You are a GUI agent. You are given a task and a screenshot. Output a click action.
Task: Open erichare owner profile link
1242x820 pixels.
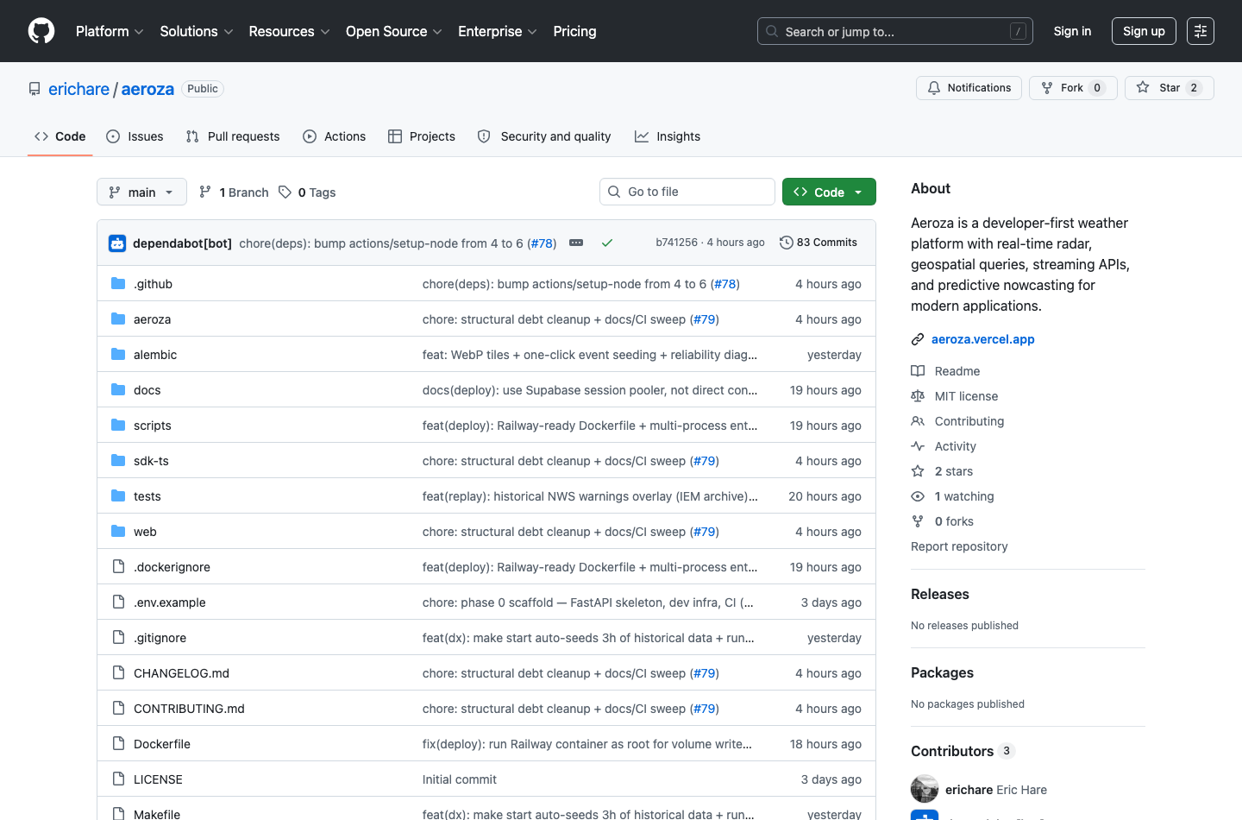(x=78, y=89)
